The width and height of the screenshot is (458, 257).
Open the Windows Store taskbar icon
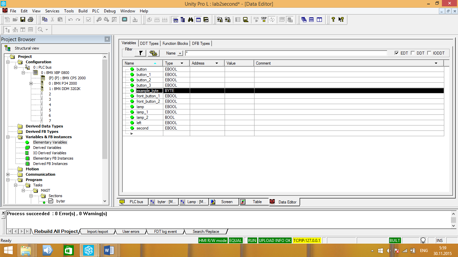tap(68, 250)
